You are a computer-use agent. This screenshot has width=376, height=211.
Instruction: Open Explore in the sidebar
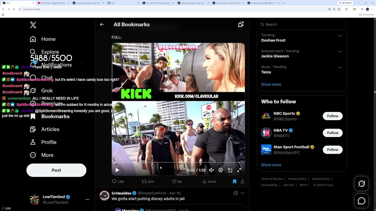tap(44, 52)
